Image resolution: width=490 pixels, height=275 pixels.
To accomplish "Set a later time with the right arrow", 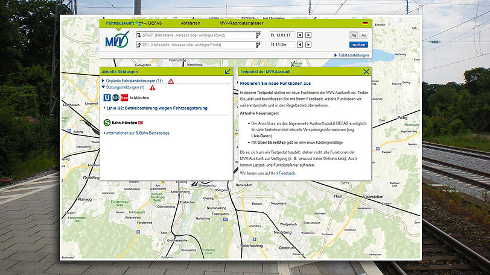I will tap(308, 45).
